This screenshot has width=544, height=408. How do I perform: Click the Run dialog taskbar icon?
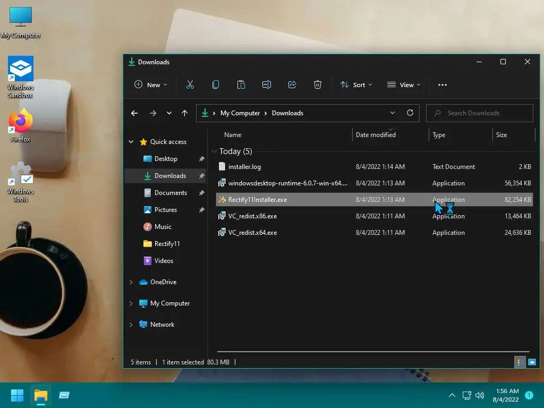pyautogui.click(x=64, y=395)
